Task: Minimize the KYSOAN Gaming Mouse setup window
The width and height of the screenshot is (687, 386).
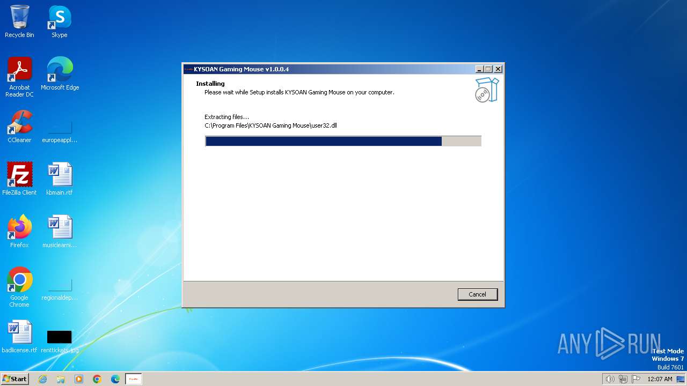Action: pyautogui.click(x=479, y=69)
